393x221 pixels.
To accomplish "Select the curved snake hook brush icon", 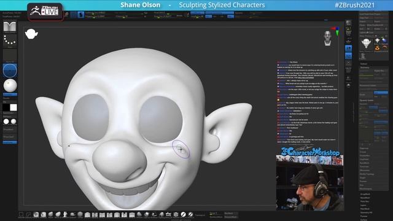I will click(154, 214).
